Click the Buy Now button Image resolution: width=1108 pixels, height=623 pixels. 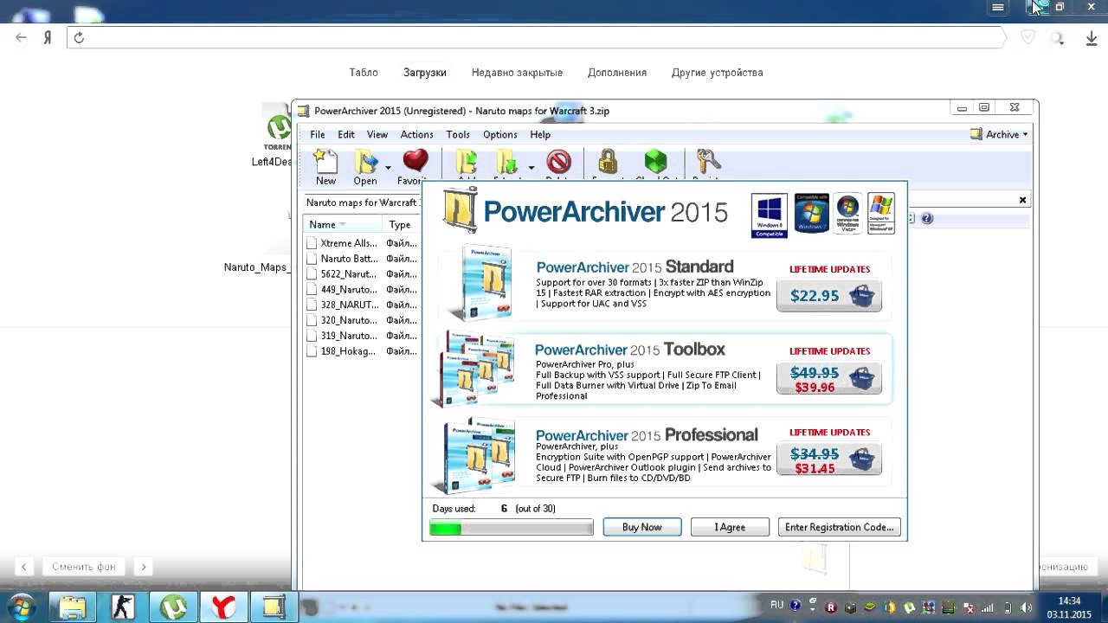tap(642, 527)
